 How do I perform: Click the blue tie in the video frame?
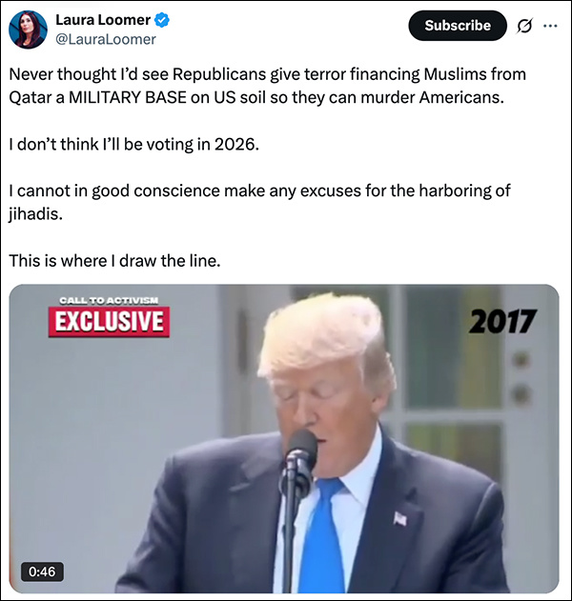coord(321,536)
